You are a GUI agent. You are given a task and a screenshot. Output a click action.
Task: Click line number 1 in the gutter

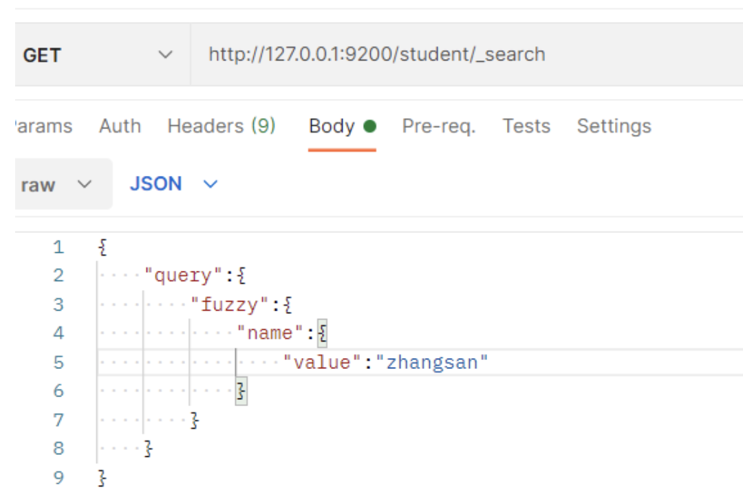point(58,247)
